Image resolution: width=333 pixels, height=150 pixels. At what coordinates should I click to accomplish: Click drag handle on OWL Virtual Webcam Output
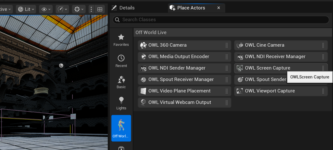(227, 102)
